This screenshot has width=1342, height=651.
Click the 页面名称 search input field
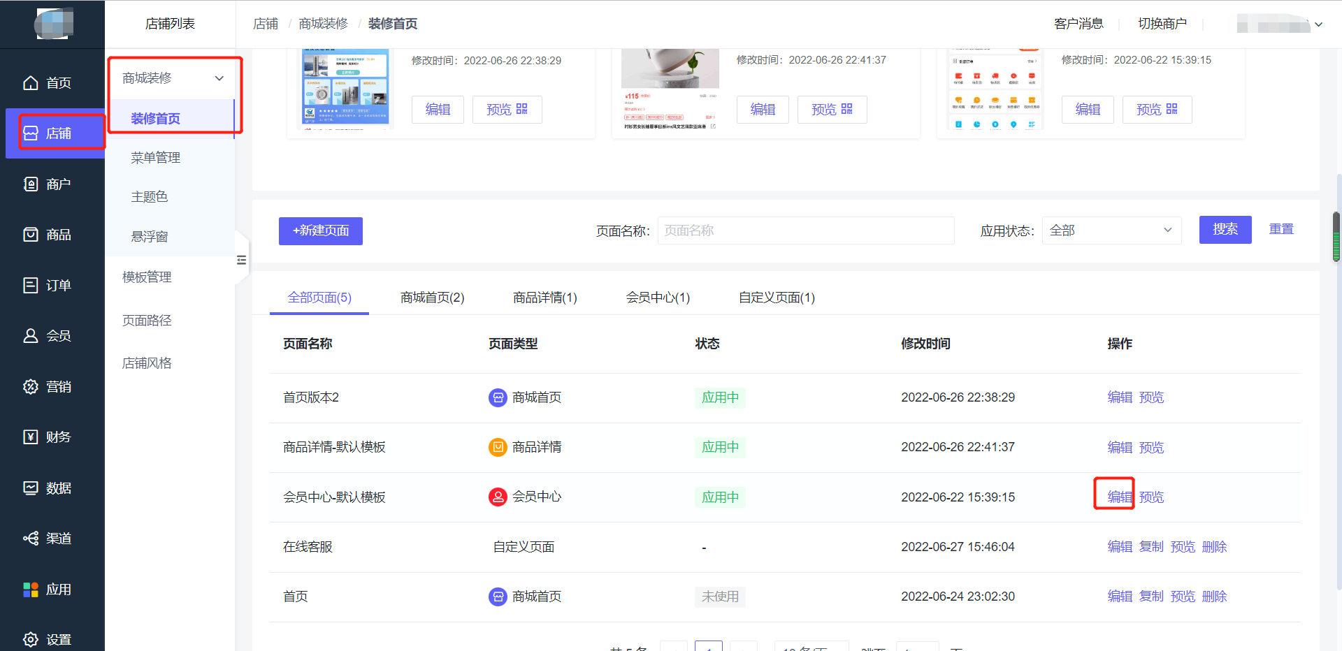coord(805,231)
